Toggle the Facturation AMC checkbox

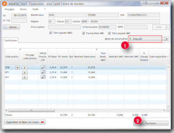[84, 33]
